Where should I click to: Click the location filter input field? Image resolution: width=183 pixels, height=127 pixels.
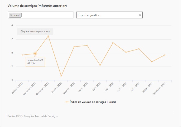click(x=47, y=15)
